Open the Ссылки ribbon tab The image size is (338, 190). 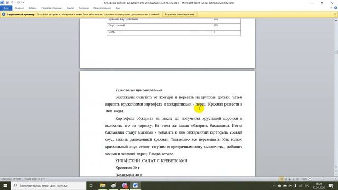70,8
